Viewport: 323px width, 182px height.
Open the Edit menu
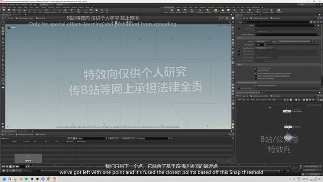[7, 5]
